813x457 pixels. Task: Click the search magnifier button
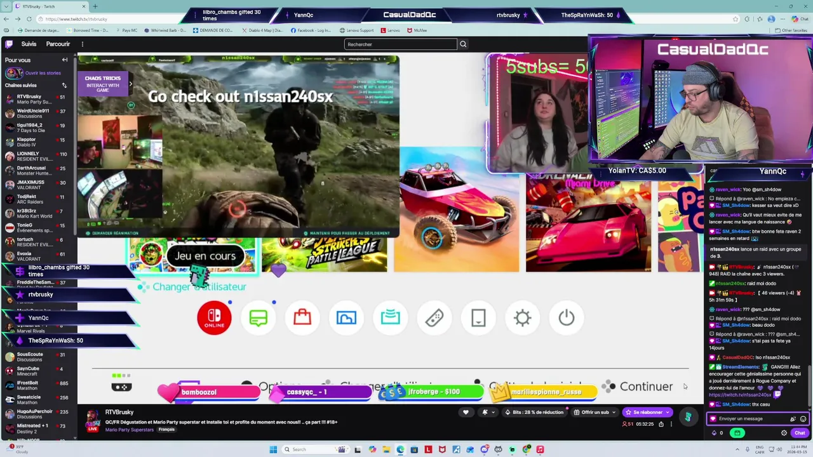click(x=463, y=44)
